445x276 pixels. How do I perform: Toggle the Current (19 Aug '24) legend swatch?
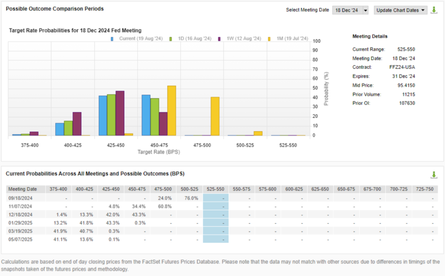(x=112, y=39)
